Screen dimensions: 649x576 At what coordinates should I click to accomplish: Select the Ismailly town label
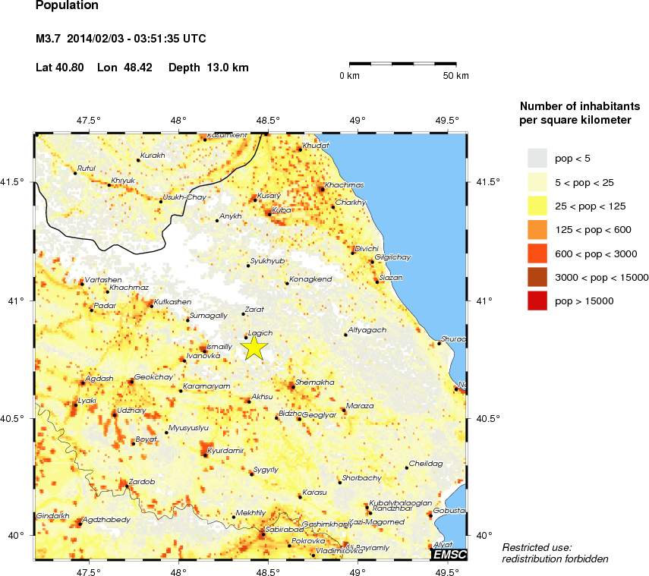point(219,347)
